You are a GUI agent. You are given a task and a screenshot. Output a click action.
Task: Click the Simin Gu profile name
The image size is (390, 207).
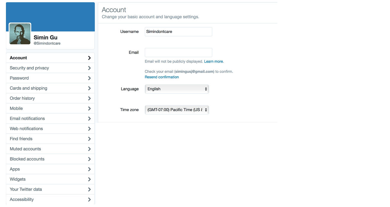46,37
